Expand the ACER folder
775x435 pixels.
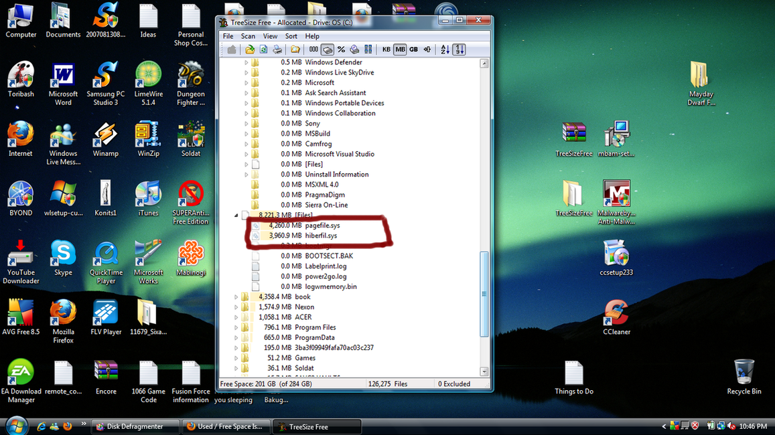click(236, 317)
